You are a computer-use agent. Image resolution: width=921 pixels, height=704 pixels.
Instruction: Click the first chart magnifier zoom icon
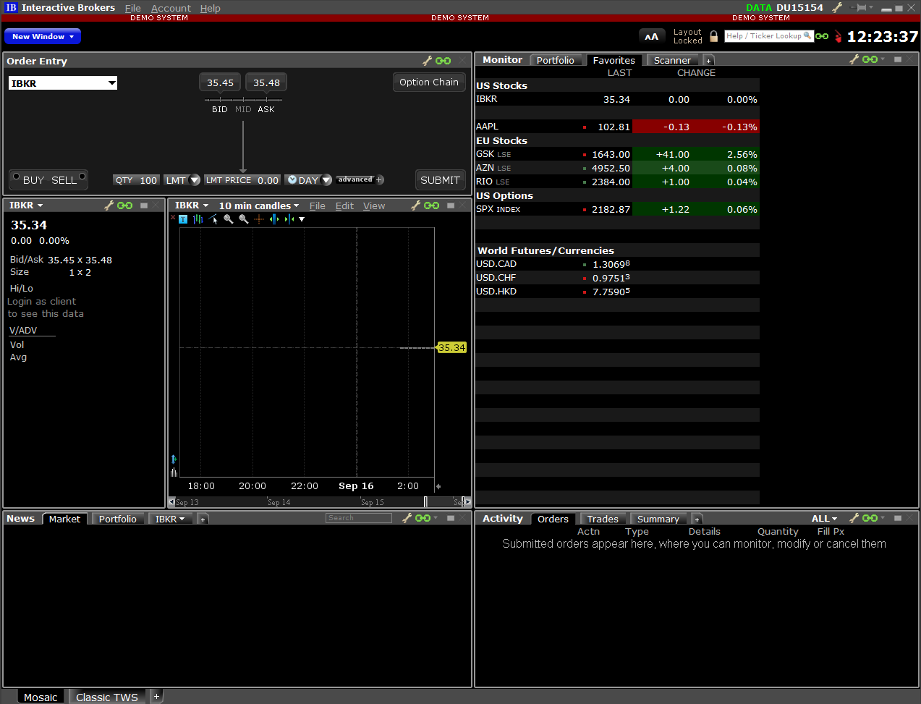pos(229,219)
